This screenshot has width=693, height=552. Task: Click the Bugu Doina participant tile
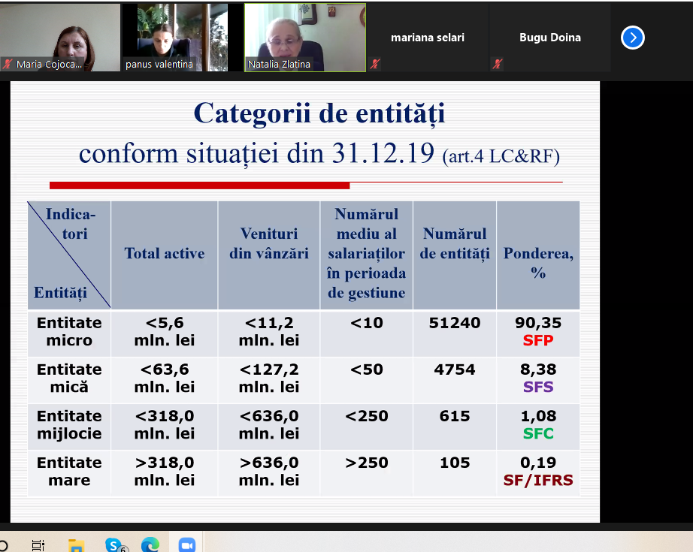(x=549, y=37)
